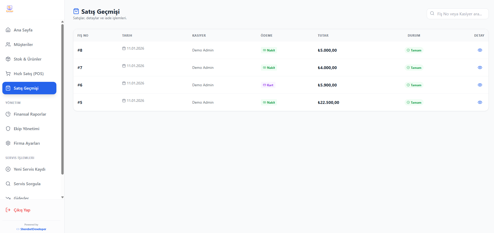Focus the Fiş No veya Kasiyer search field

[x=459, y=14]
